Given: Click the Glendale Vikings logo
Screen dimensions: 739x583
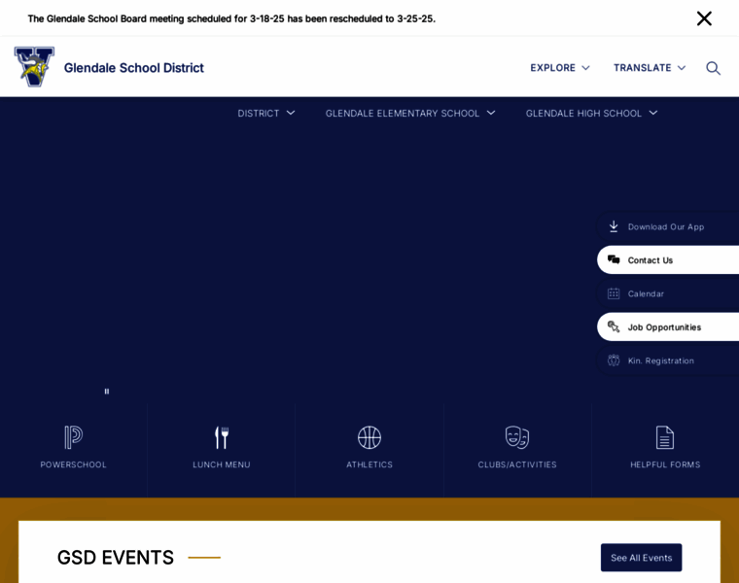Looking at the screenshot, I should coord(34,67).
